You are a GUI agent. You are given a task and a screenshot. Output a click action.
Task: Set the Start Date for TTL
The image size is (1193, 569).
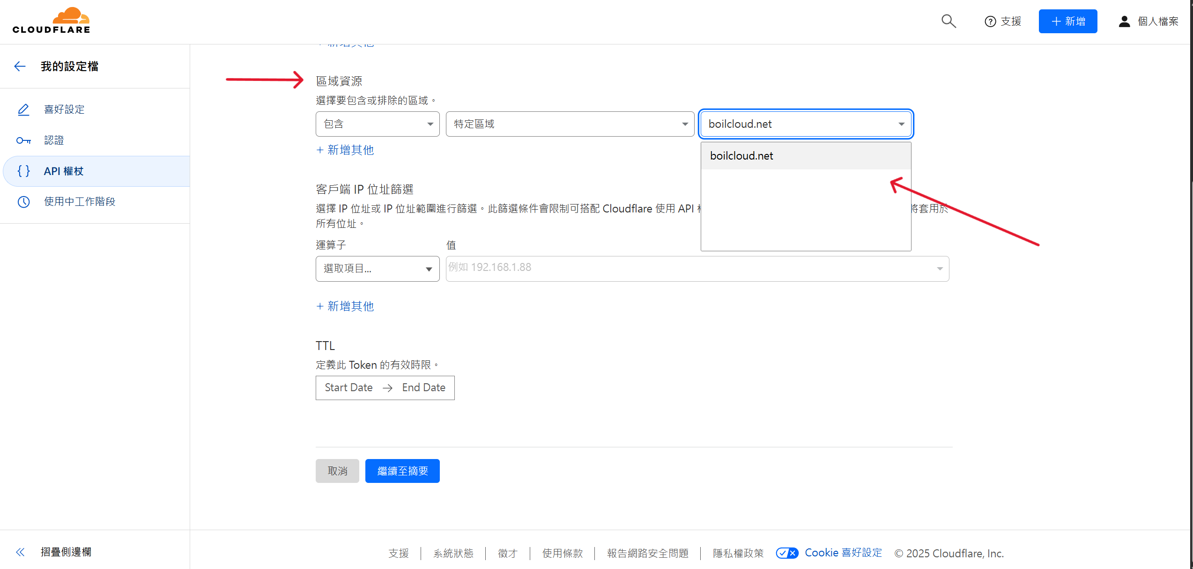point(348,388)
